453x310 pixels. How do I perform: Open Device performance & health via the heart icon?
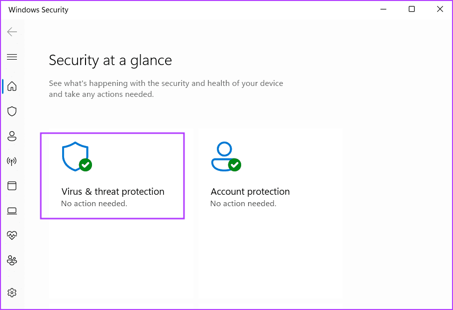[11, 235]
